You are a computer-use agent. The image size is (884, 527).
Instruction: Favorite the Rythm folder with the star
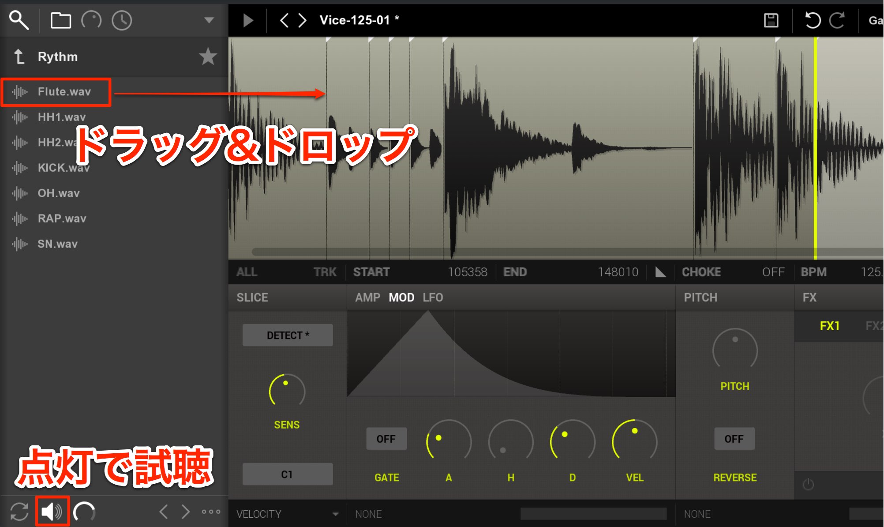tap(208, 56)
